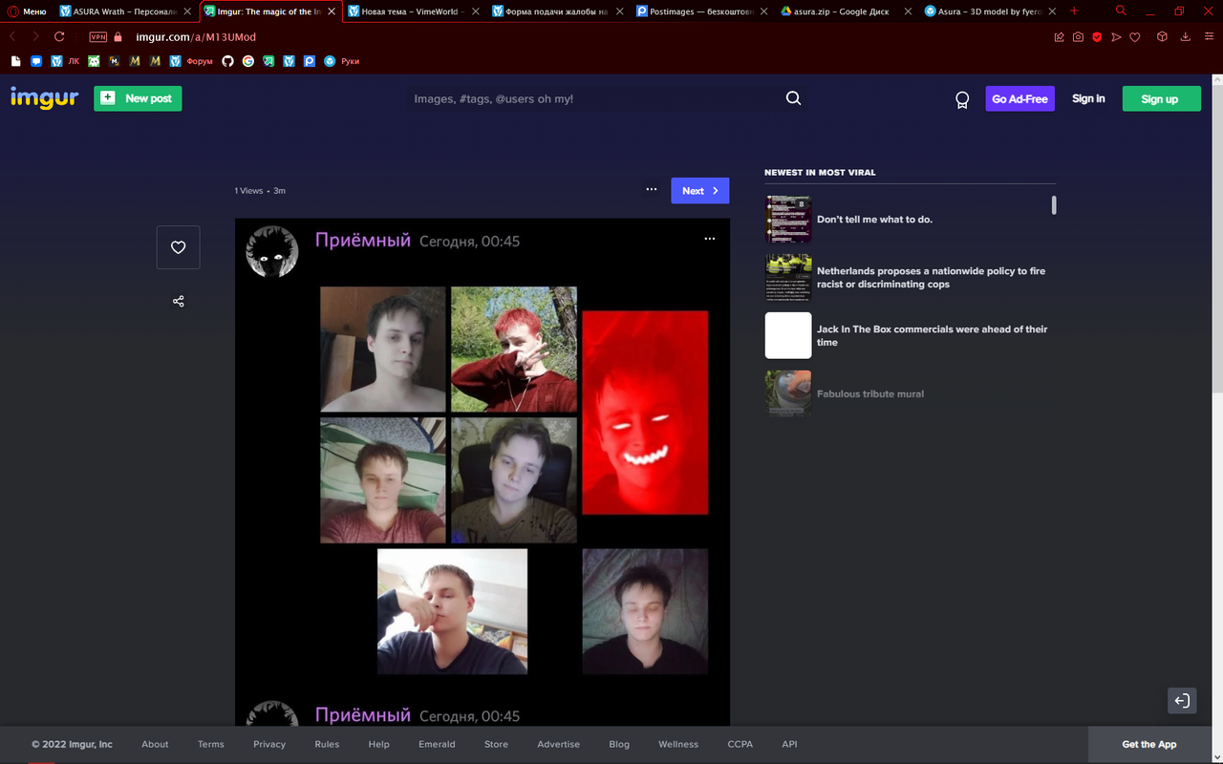Open the Opera downloads icon
Viewport: 1223px width, 764px height.
[1185, 37]
